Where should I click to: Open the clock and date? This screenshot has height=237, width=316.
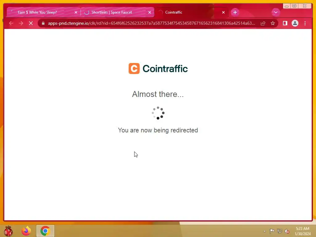point(302,231)
